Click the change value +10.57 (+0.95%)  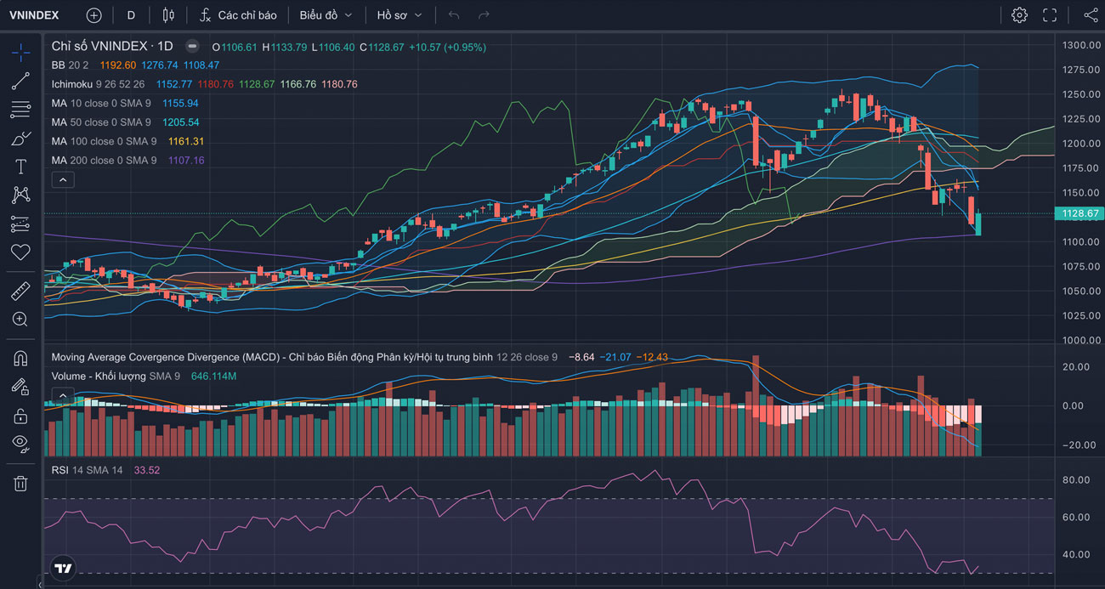447,47
